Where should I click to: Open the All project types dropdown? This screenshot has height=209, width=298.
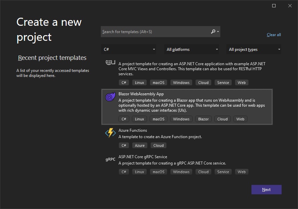[x=253, y=49]
